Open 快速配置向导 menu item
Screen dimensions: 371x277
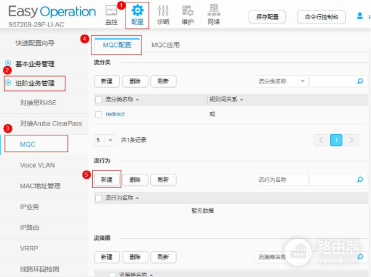click(35, 43)
